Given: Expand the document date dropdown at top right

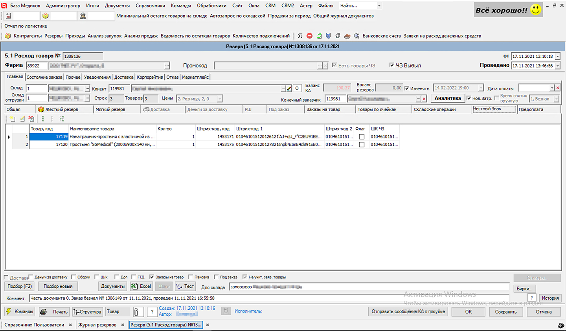Looking at the screenshot, I should [557, 57].
